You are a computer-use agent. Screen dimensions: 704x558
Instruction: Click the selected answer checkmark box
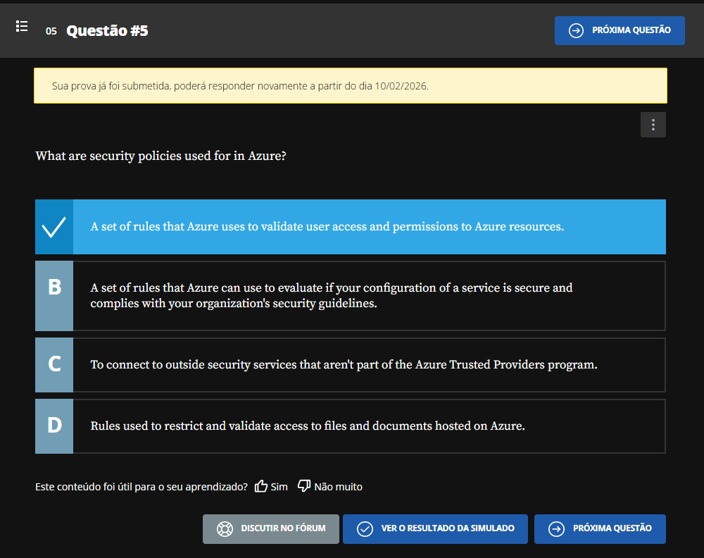pos(54,227)
